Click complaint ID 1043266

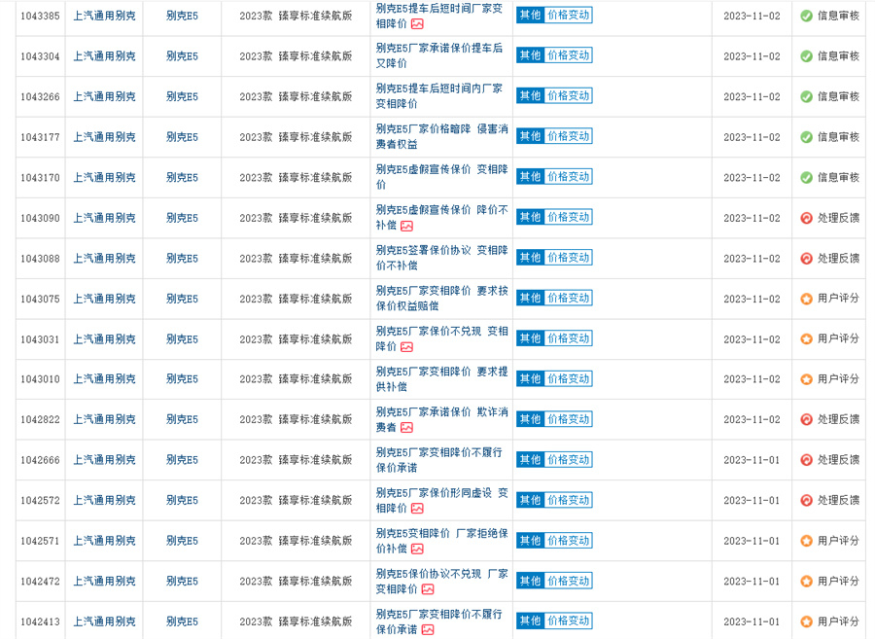tap(40, 97)
